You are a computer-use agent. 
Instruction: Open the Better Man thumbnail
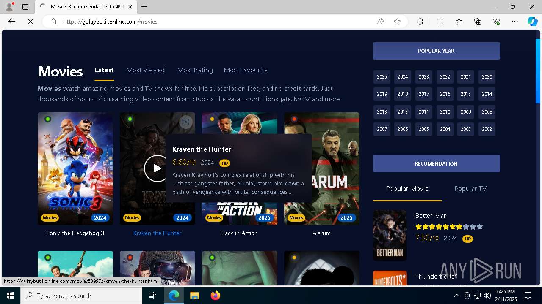pyautogui.click(x=390, y=235)
